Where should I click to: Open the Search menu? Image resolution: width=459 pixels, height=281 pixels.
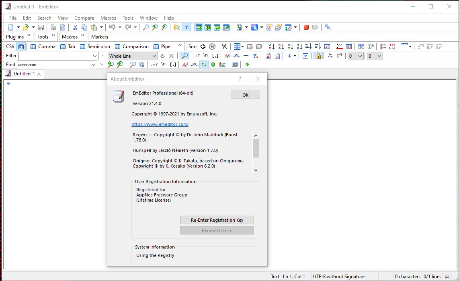[x=44, y=18]
